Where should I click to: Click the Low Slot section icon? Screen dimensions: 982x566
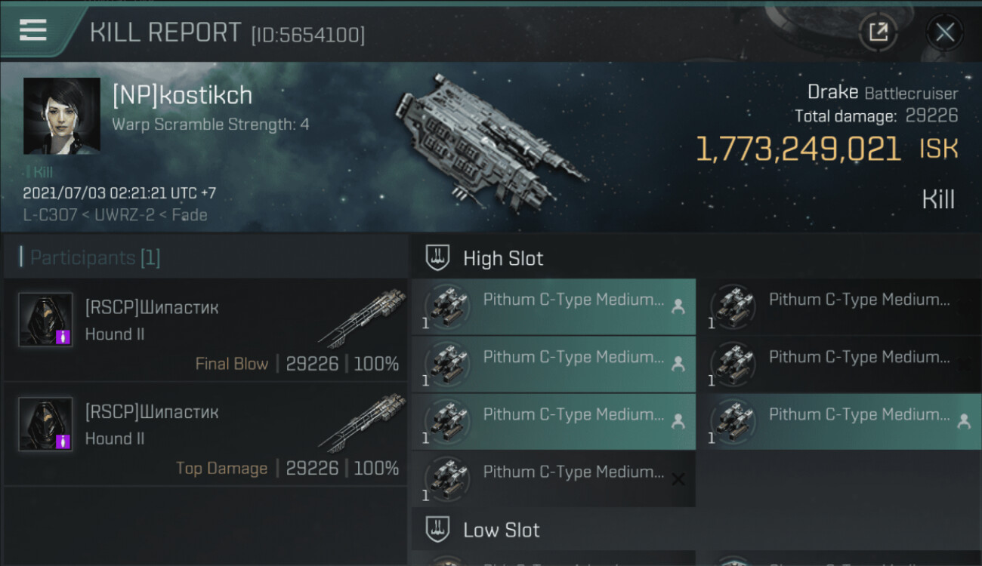(x=437, y=530)
